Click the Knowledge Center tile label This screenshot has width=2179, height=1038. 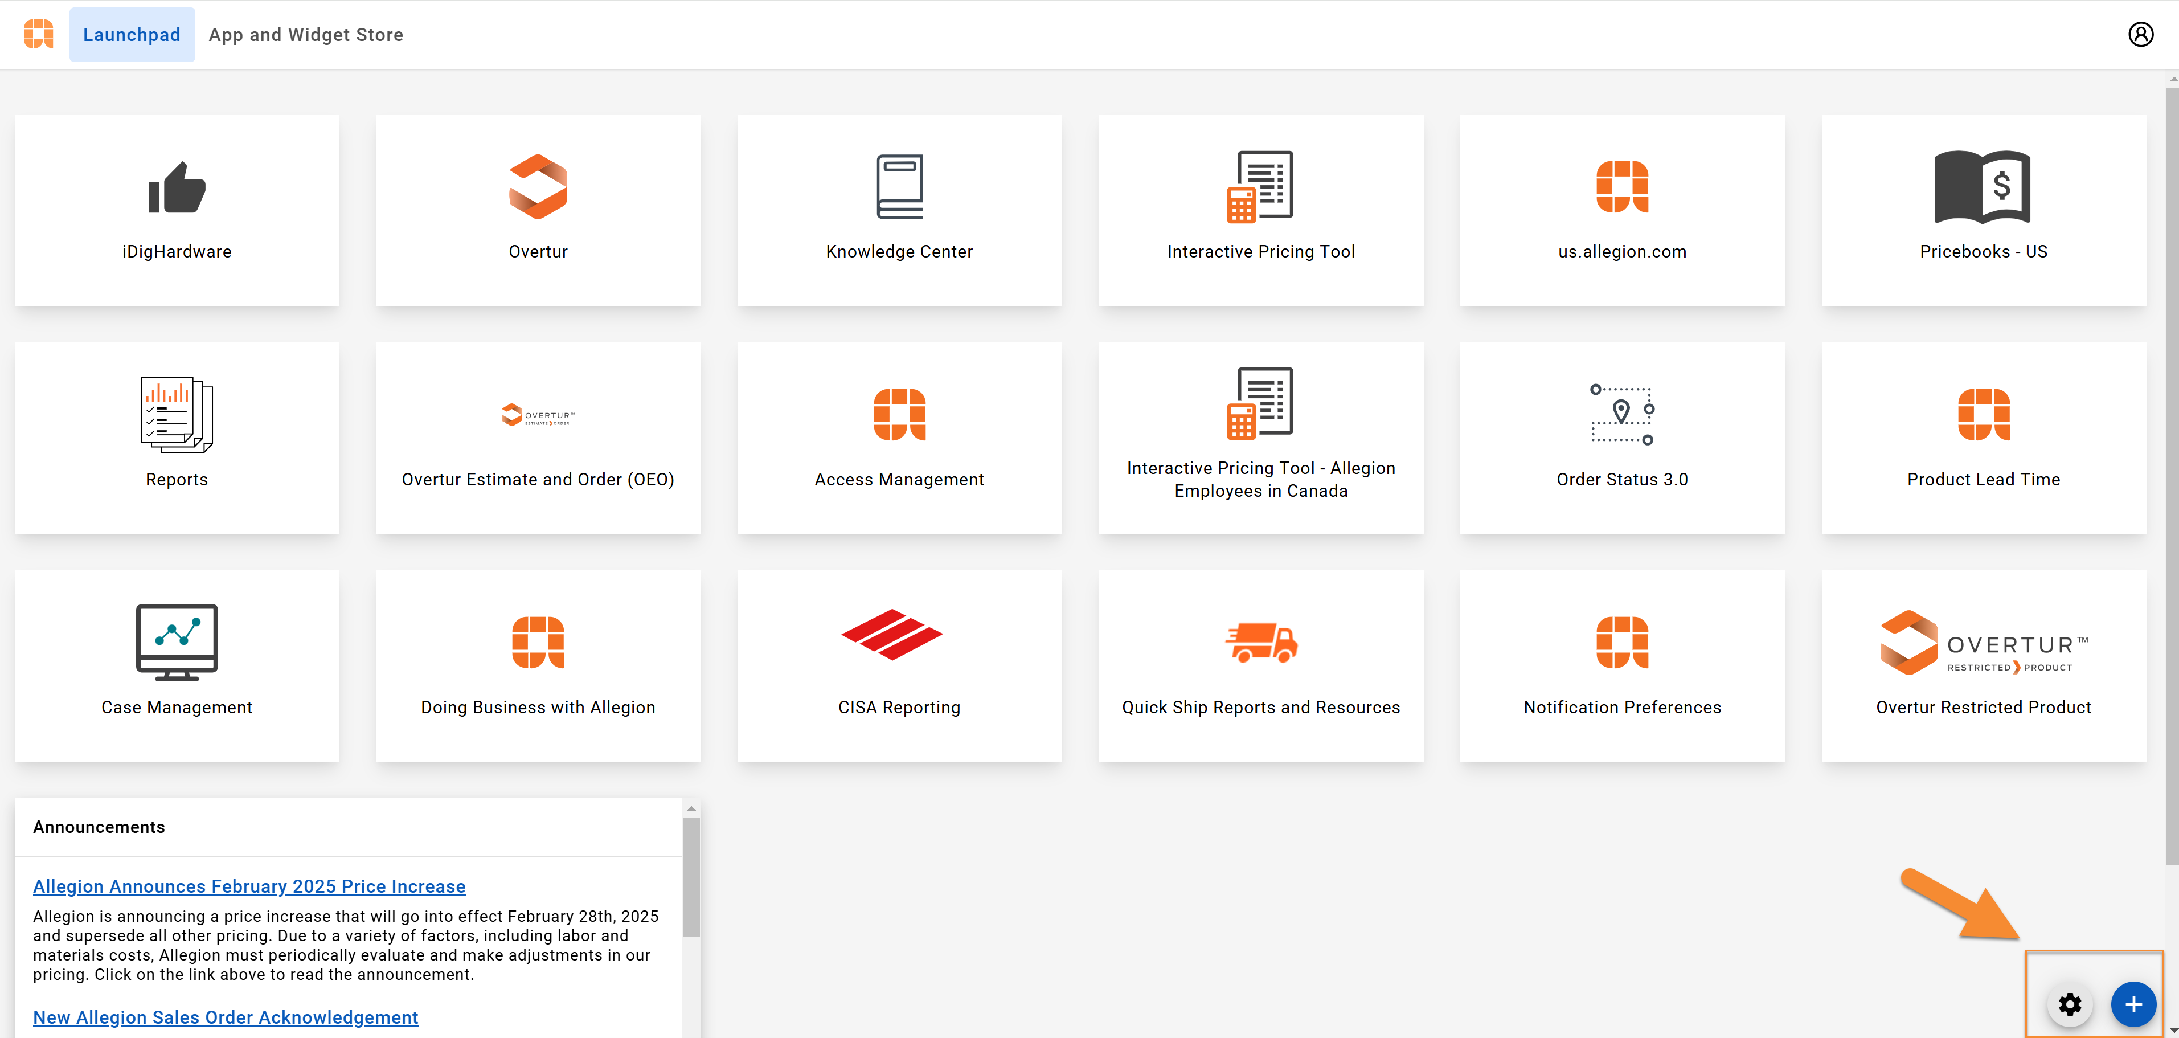pyautogui.click(x=899, y=251)
